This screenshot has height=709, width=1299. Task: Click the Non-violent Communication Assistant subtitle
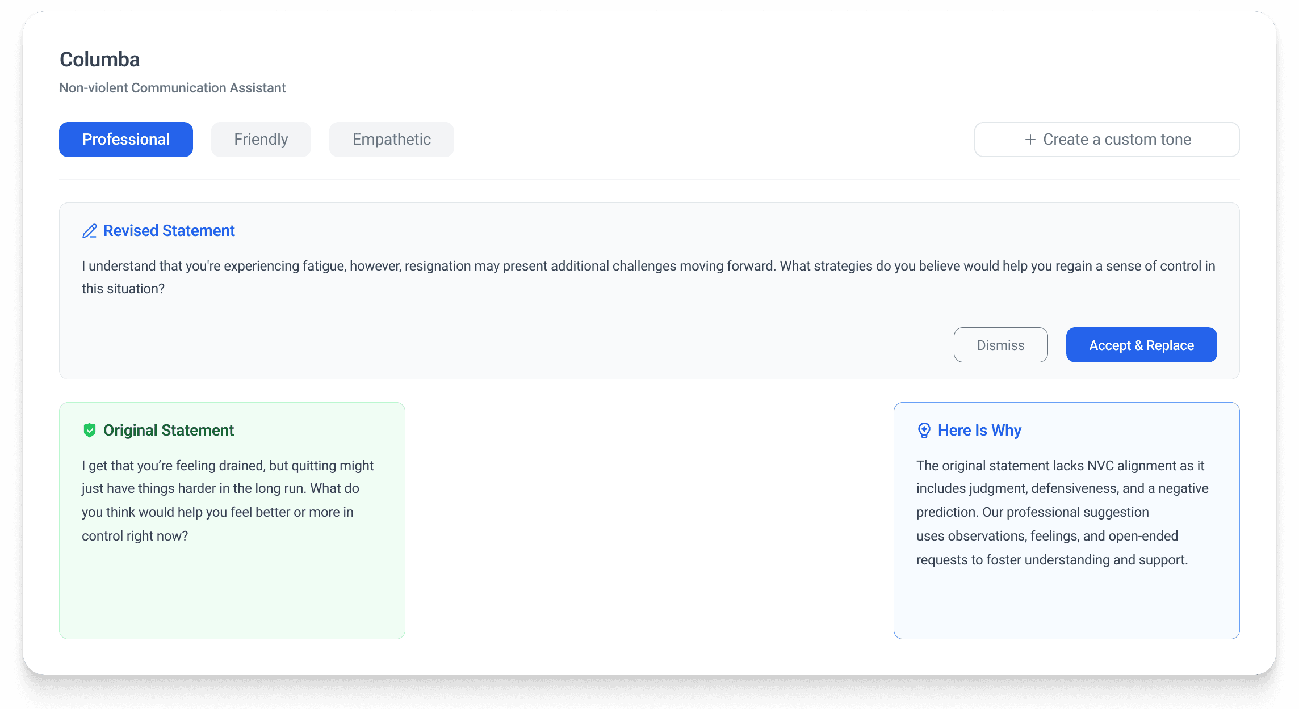172,88
